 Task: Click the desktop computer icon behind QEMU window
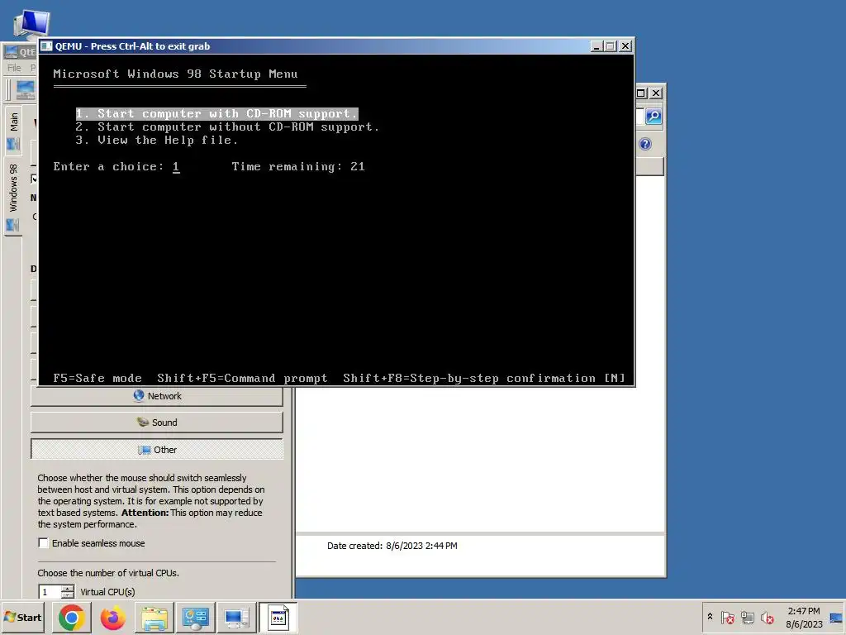tap(31, 24)
